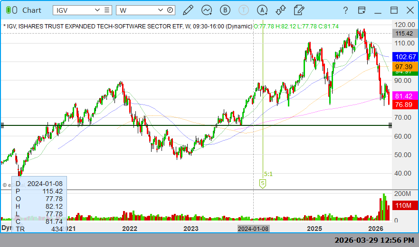The height and width of the screenshot is (247, 419).
Task: Click the 40.00 price scale label
Action: pyautogui.click(x=403, y=173)
